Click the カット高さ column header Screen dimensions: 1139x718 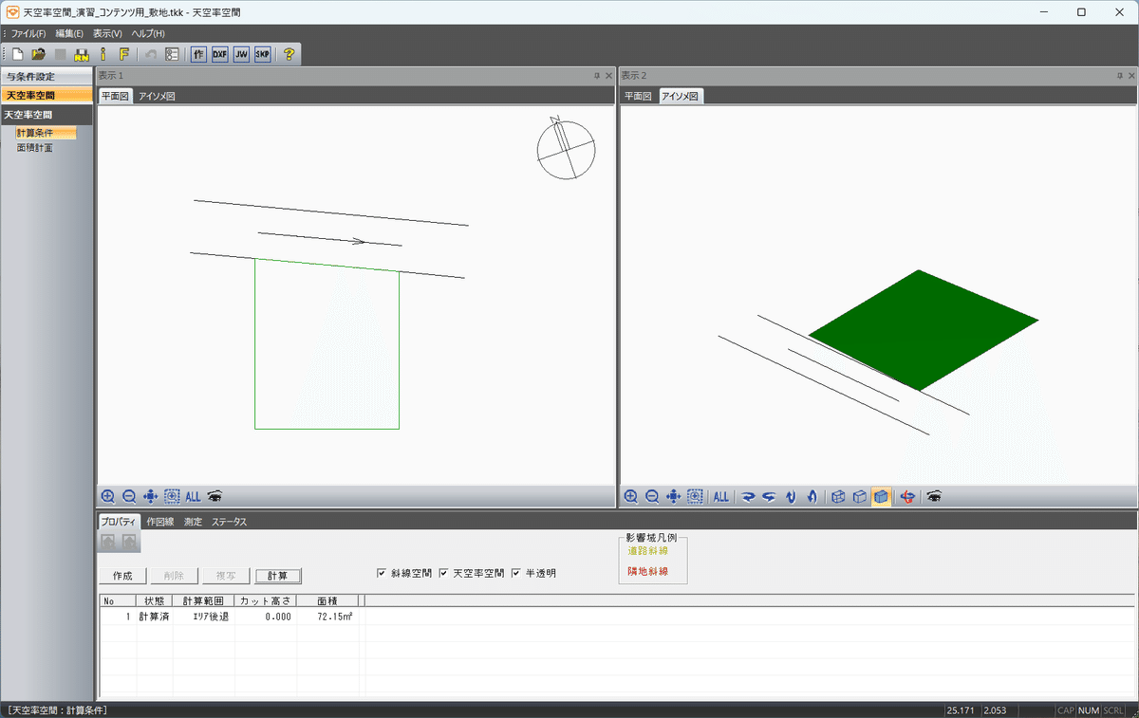265,600
